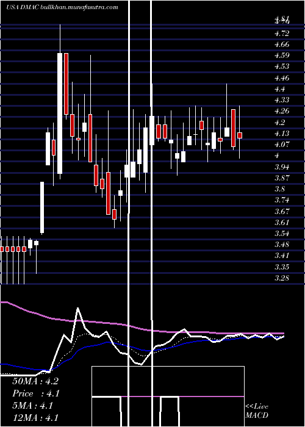Select the 3.28 price level label
This screenshot has width=305, height=427.
point(282,278)
